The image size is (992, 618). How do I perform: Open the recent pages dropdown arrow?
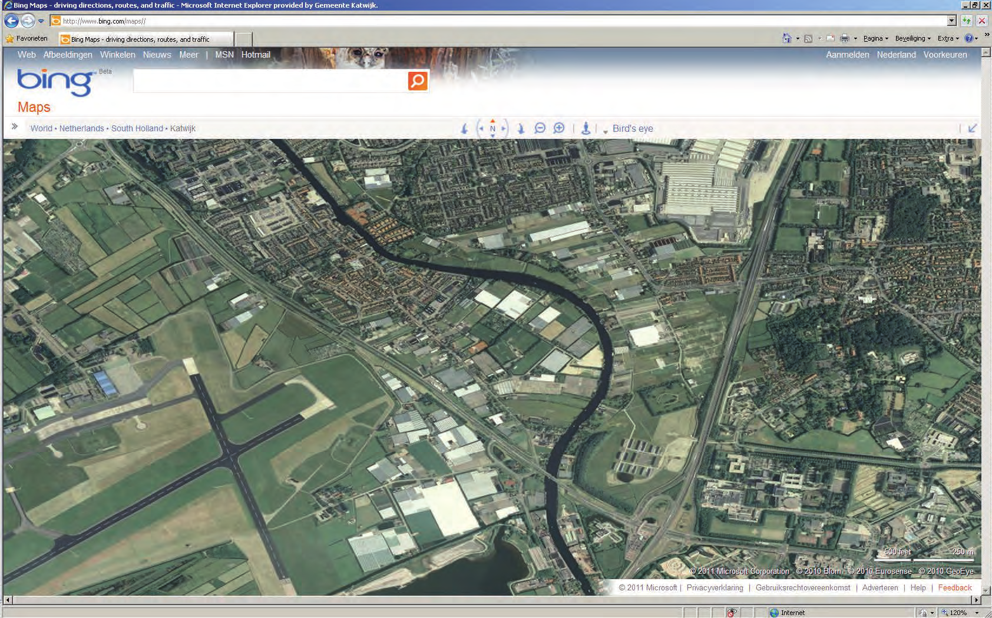click(41, 21)
